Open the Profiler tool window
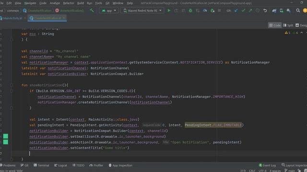The height and width of the screenshot is (172, 307). pyautogui.click(x=96, y=165)
